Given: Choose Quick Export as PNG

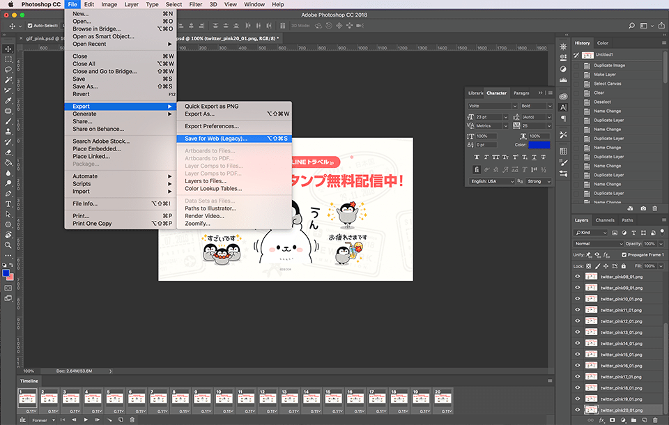Looking at the screenshot, I should point(234,106).
